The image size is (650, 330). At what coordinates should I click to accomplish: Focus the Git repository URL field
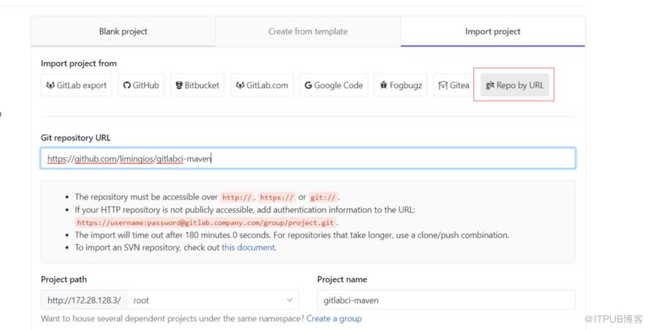[x=308, y=158]
